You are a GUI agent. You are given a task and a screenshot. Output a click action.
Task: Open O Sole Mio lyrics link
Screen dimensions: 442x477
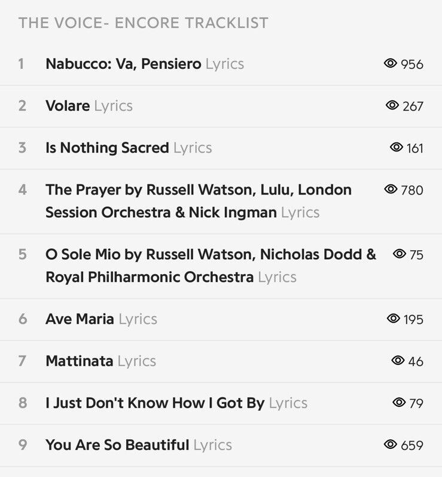tap(211, 266)
